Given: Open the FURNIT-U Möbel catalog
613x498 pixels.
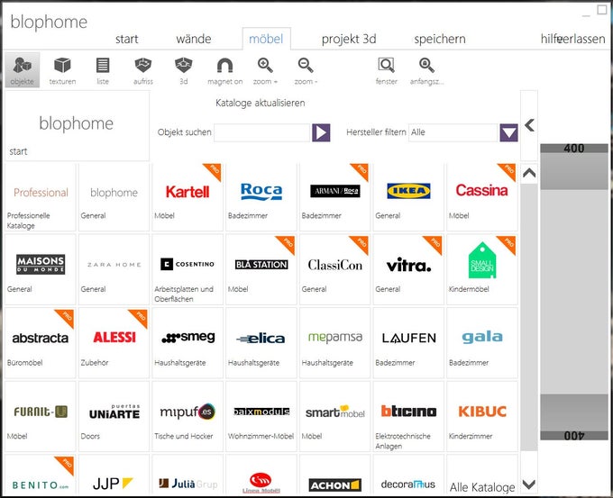Looking at the screenshot, I should 40,417.
